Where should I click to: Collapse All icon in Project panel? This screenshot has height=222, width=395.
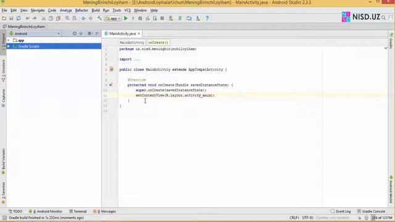tap(81, 33)
